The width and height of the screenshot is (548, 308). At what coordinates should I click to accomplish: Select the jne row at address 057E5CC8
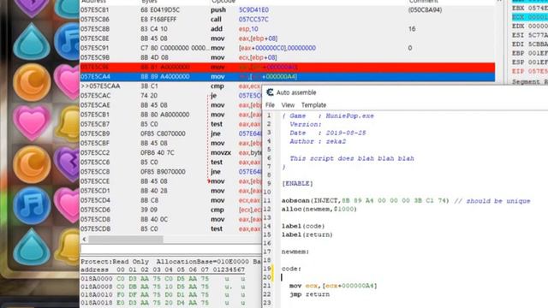[171, 172]
